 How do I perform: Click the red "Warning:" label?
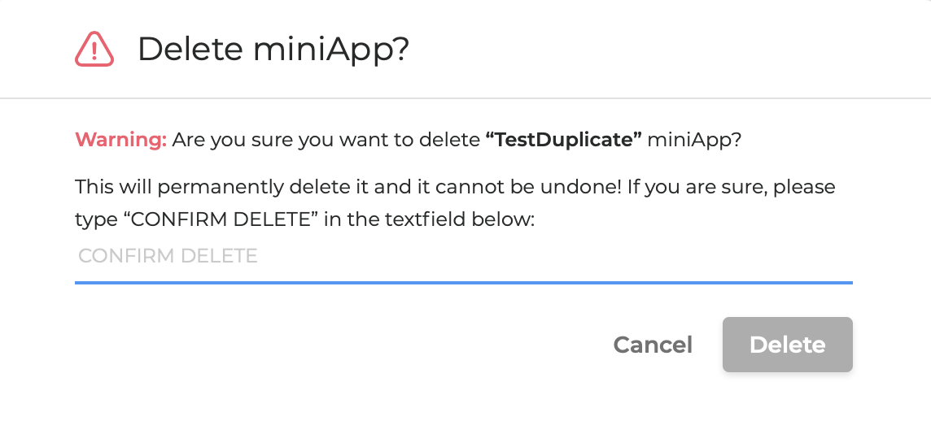[x=120, y=140]
